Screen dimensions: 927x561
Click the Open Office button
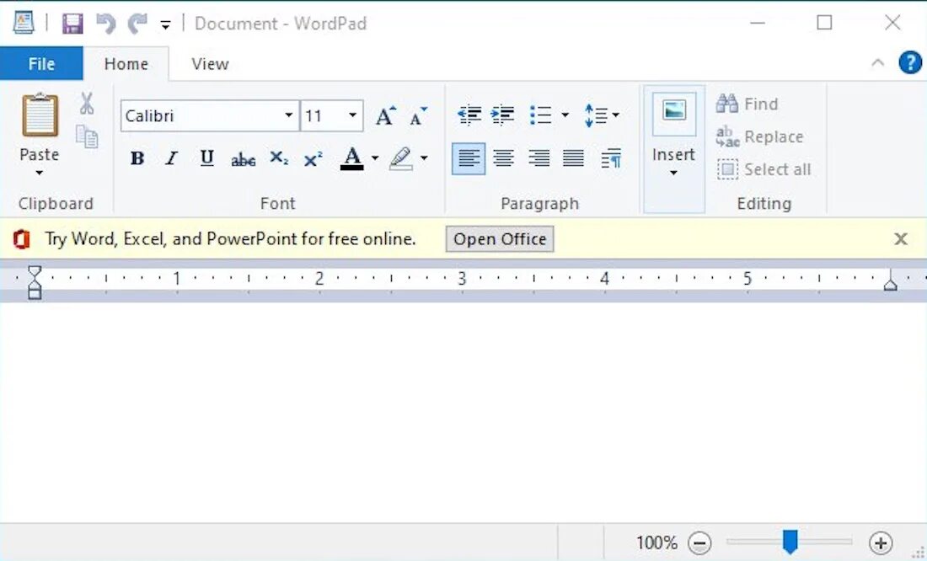(500, 239)
